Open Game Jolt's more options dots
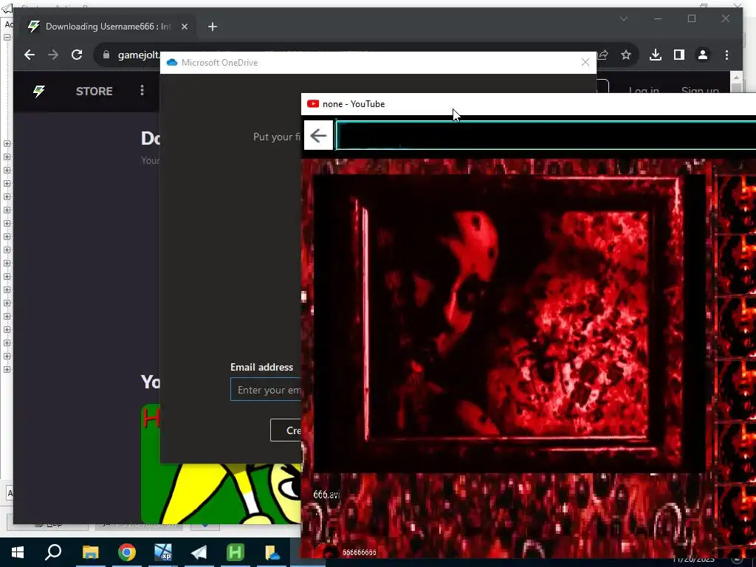 [x=142, y=91]
